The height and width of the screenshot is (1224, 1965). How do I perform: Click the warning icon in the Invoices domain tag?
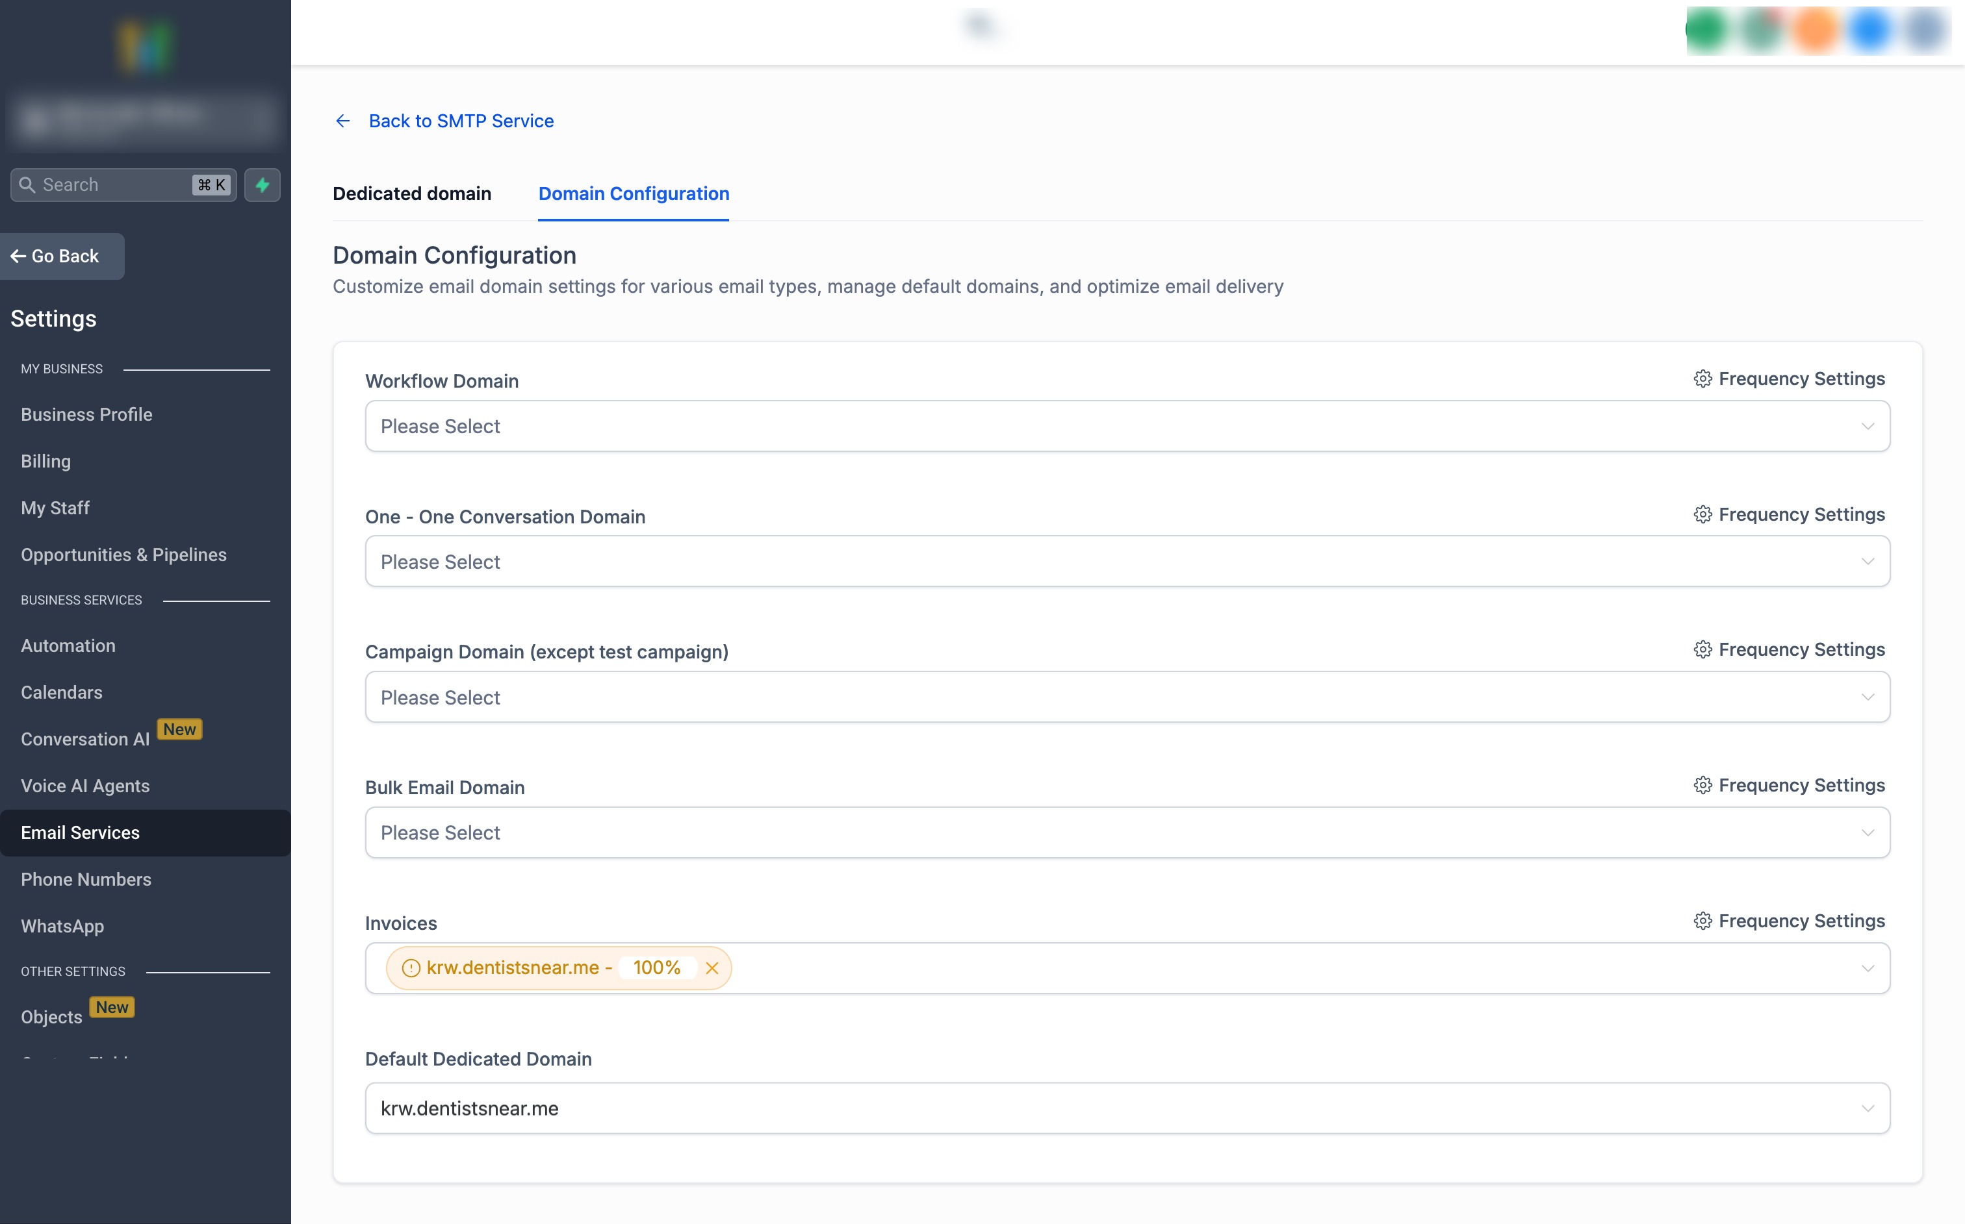click(411, 968)
